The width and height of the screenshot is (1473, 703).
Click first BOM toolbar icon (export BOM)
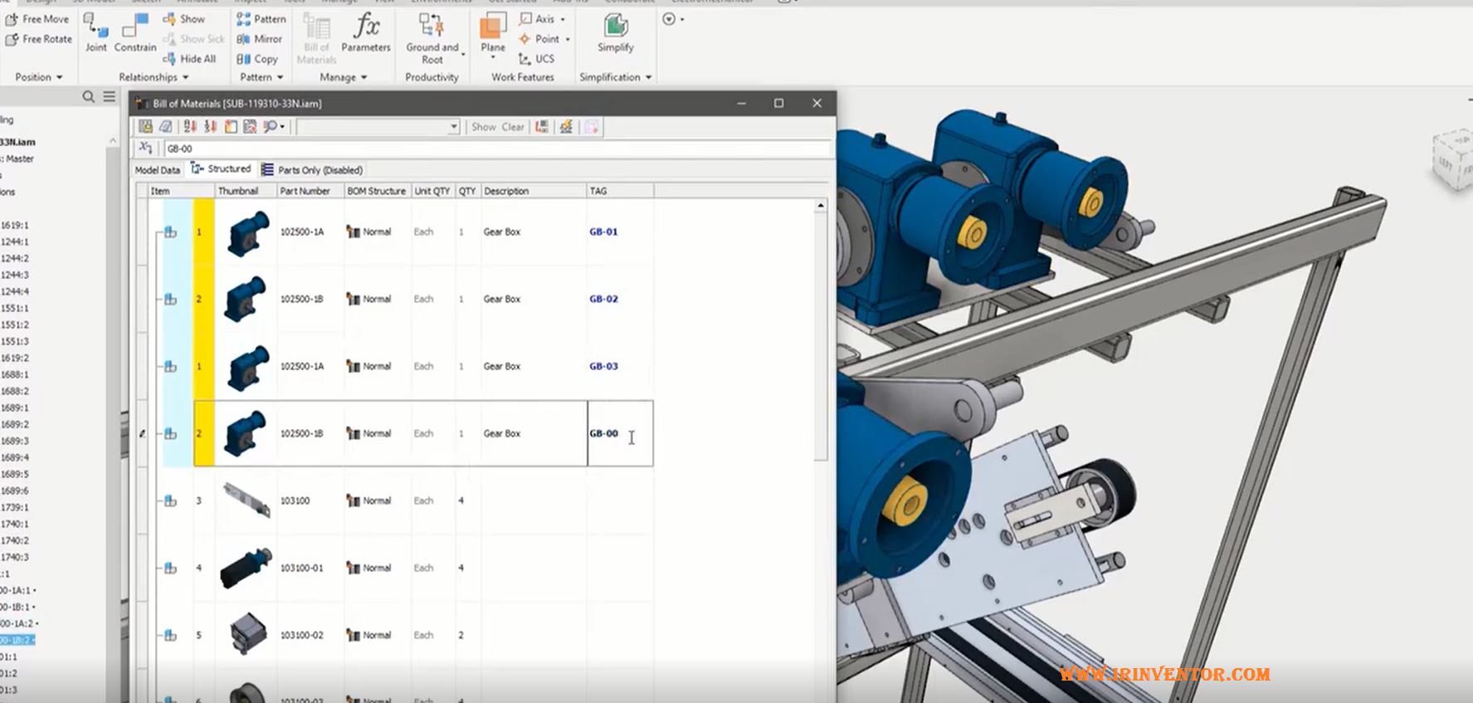(x=145, y=126)
